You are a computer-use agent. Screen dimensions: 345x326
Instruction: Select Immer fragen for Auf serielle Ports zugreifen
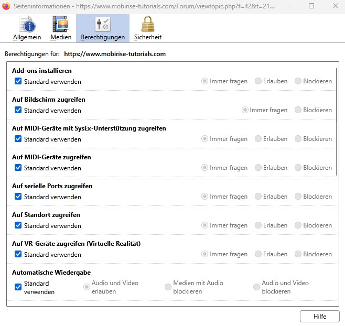click(204, 197)
